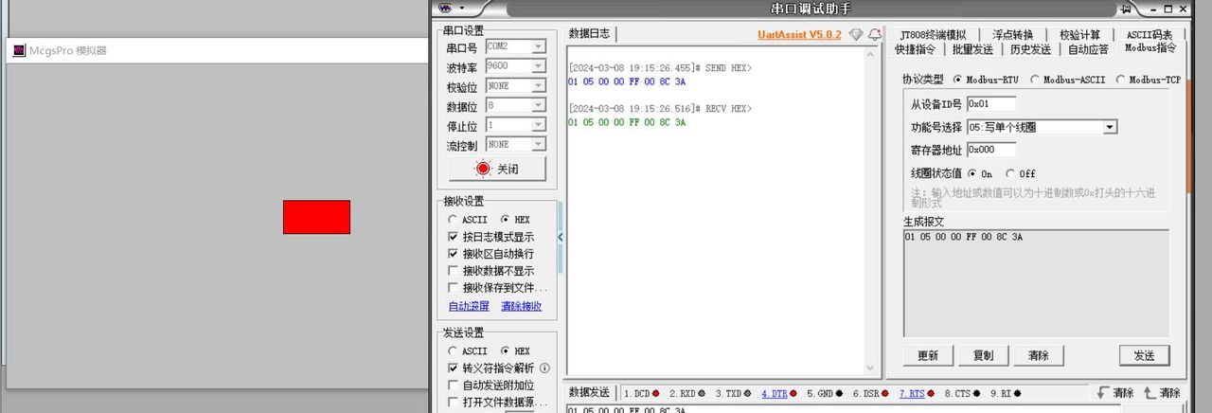Viewport: 1212px width, 413px height.
Task: Click the 更新 button
Action: 928,355
